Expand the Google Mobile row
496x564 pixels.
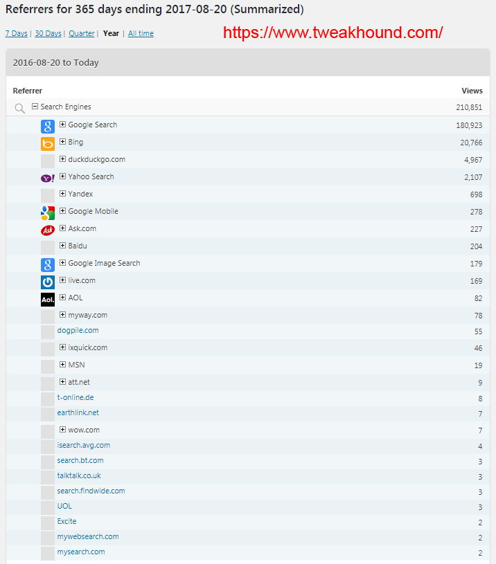pyautogui.click(x=62, y=211)
